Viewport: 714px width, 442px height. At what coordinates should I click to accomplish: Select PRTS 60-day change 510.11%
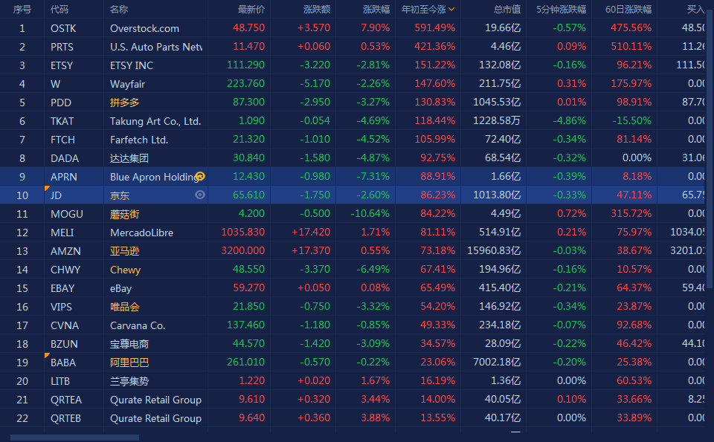pos(631,46)
